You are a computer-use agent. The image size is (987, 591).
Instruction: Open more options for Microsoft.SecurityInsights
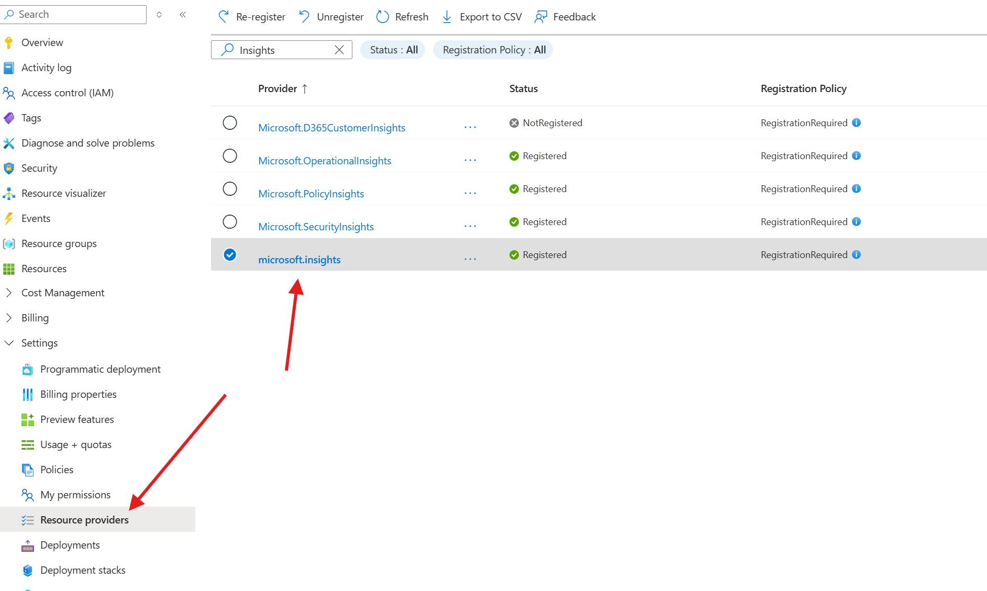click(x=470, y=226)
